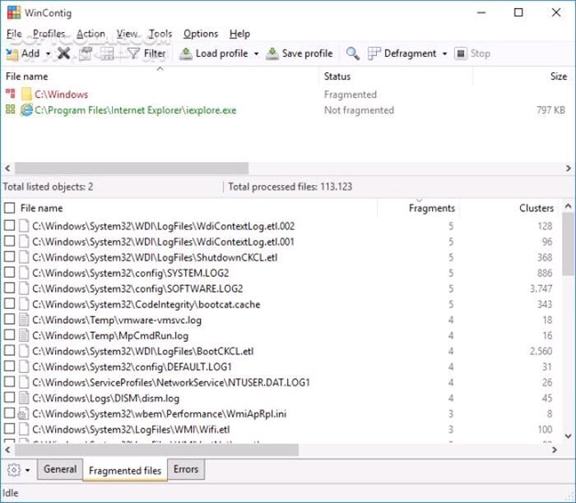Viewport: 576px width, 503px height.
Task: Select the C:\Windows entry in the list
Action: point(61,95)
